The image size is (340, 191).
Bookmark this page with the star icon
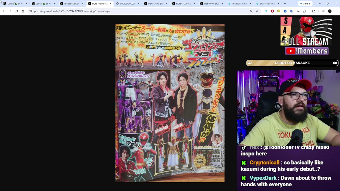[257, 11]
